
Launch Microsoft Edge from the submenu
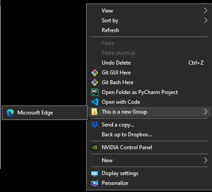(35, 113)
